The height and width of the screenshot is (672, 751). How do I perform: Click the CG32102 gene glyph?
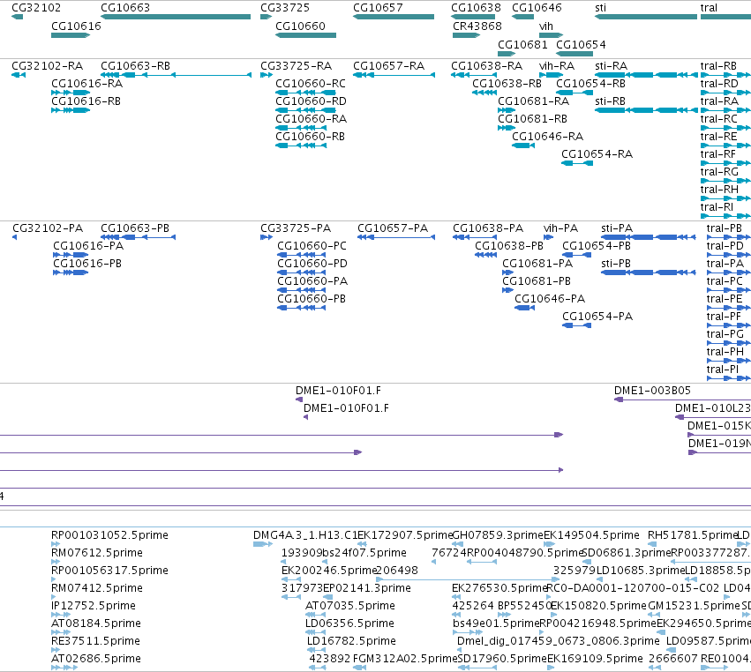(x=18, y=17)
